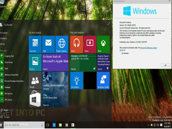172x129 pixels.
Task: Open the Store tile
Action: pyautogui.click(x=35, y=98)
